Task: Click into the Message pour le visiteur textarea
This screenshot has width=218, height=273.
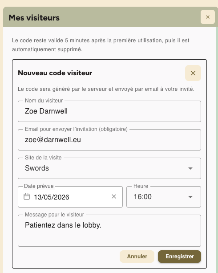Action: [x=109, y=231]
